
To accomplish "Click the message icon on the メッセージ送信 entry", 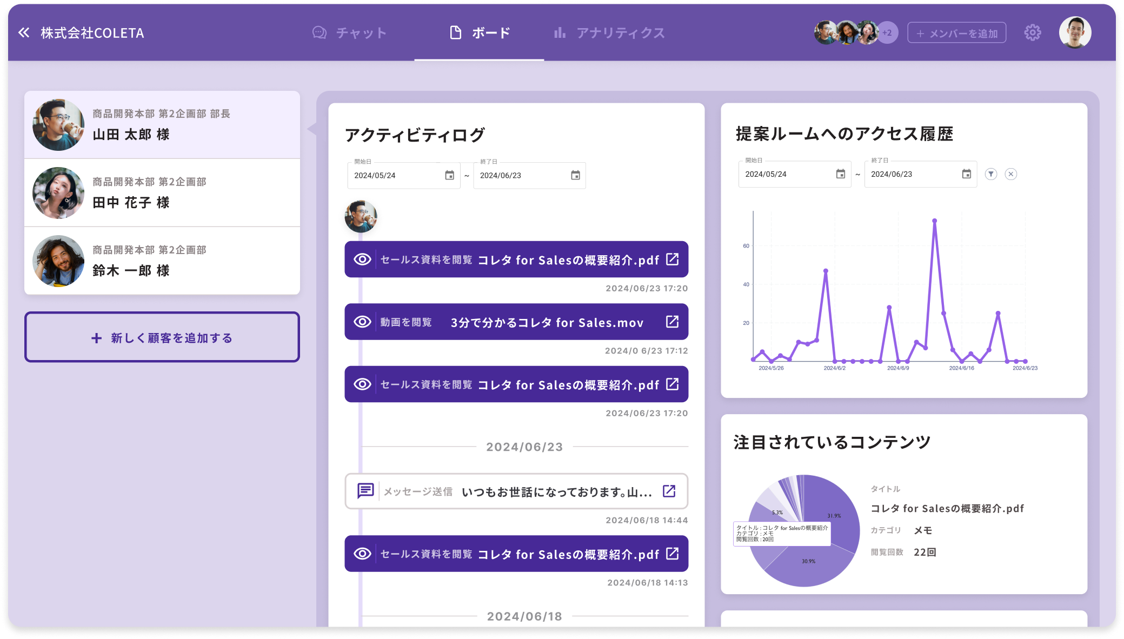I will [x=365, y=491].
